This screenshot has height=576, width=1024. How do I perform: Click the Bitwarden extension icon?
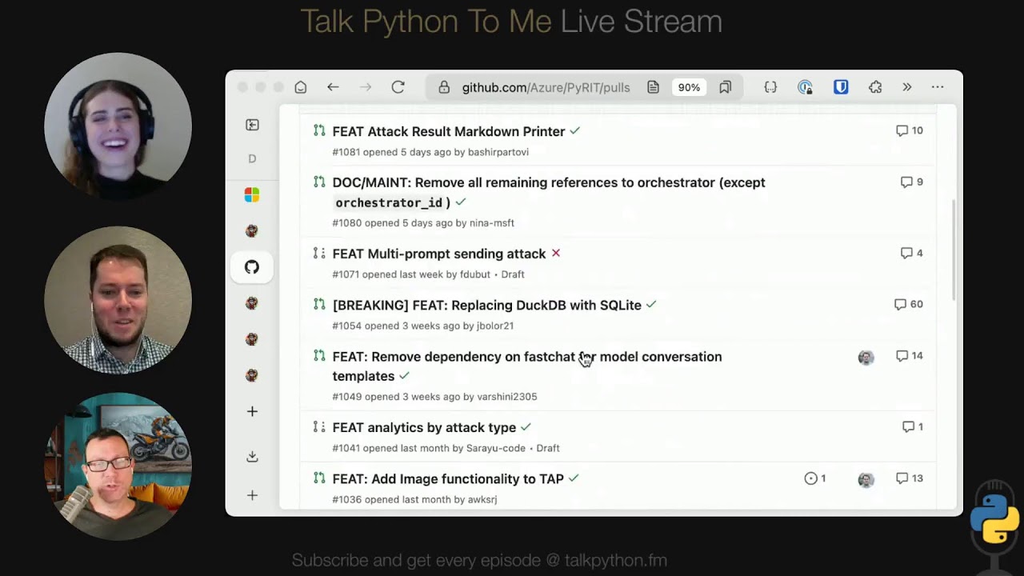(x=840, y=87)
